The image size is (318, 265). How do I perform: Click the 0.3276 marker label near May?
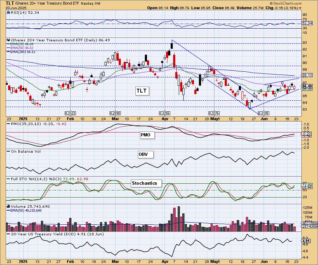coord(214,113)
